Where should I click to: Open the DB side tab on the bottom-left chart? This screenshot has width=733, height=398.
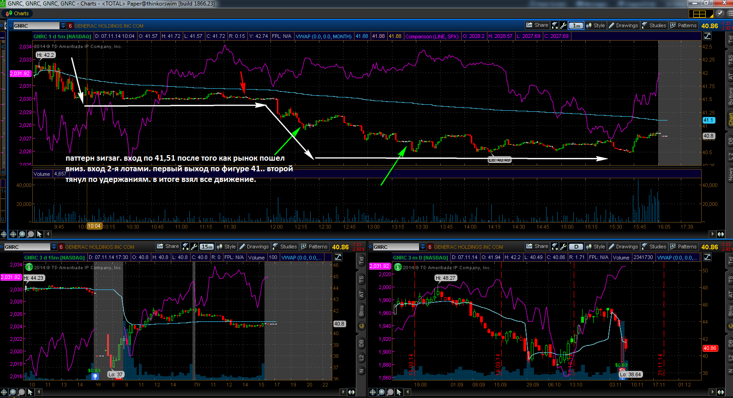(x=361, y=343)
